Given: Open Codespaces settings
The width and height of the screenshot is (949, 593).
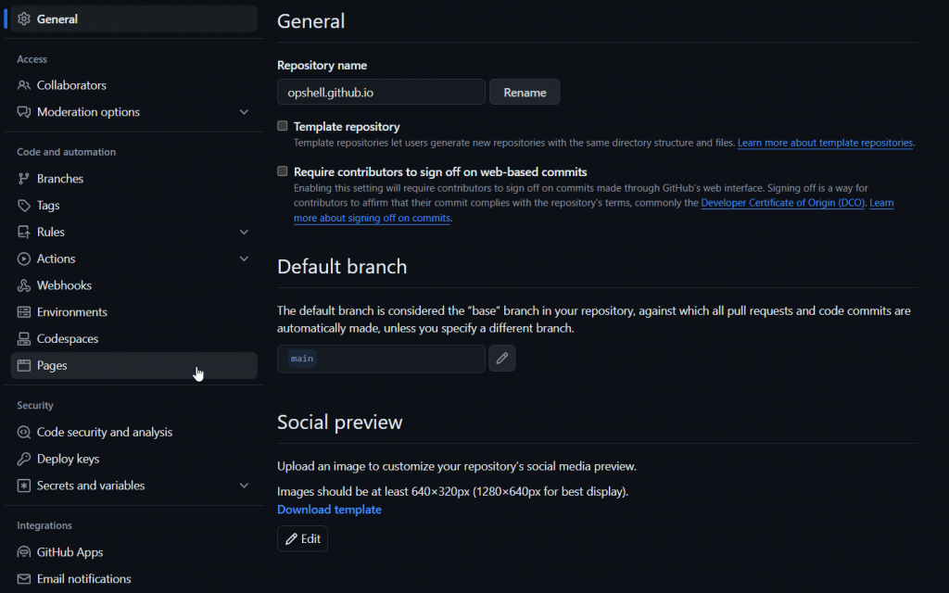Looking at the screenshot, I should click(x=133, y=339).
